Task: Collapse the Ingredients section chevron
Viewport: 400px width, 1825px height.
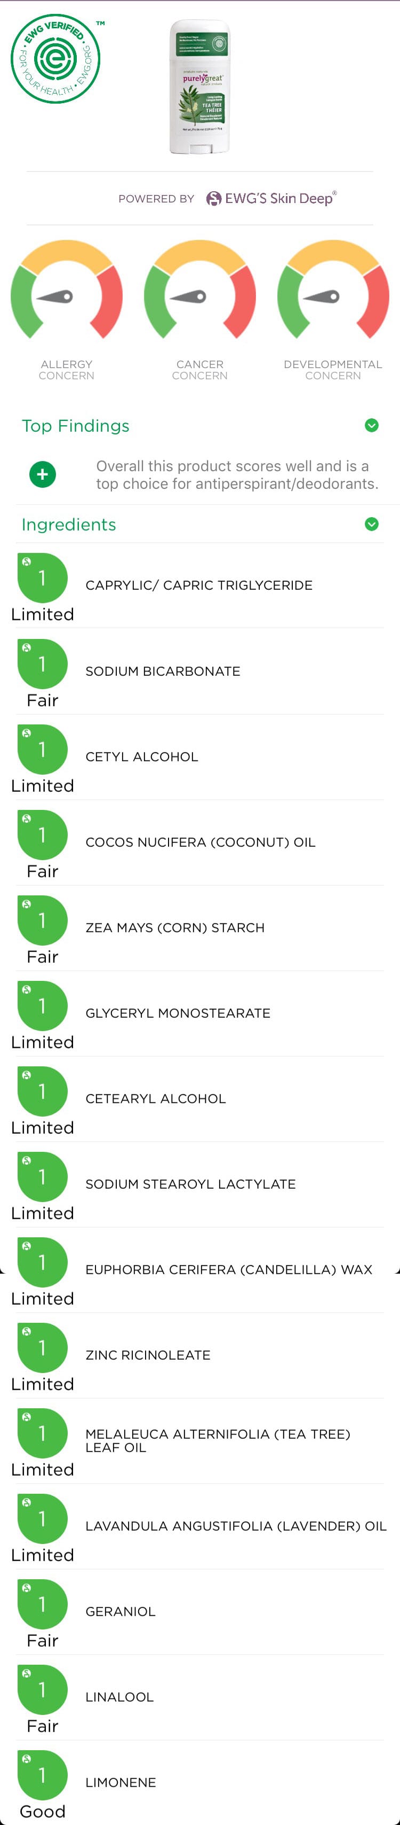Action: click(x=371, y=524)
